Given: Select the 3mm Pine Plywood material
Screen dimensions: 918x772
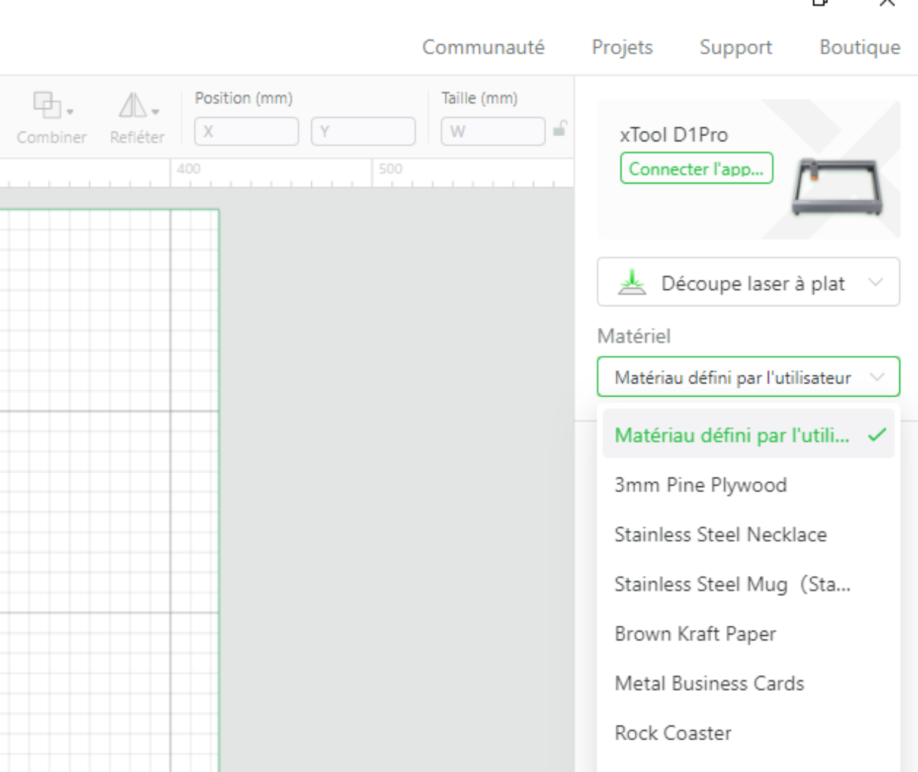Looking at the screenshot, I should [700, 485].
